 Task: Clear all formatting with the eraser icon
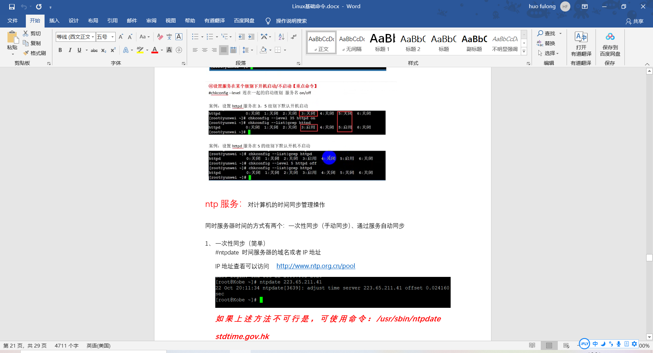coord(160,37)
